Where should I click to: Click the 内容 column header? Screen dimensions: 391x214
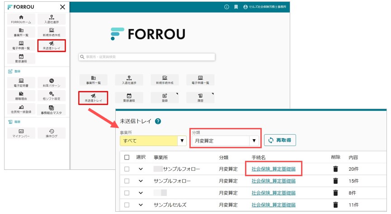pyautogui.click(x=353, y=157)
